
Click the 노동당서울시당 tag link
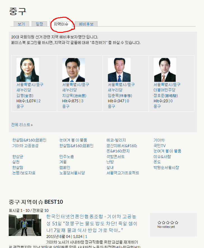[72, 173]
